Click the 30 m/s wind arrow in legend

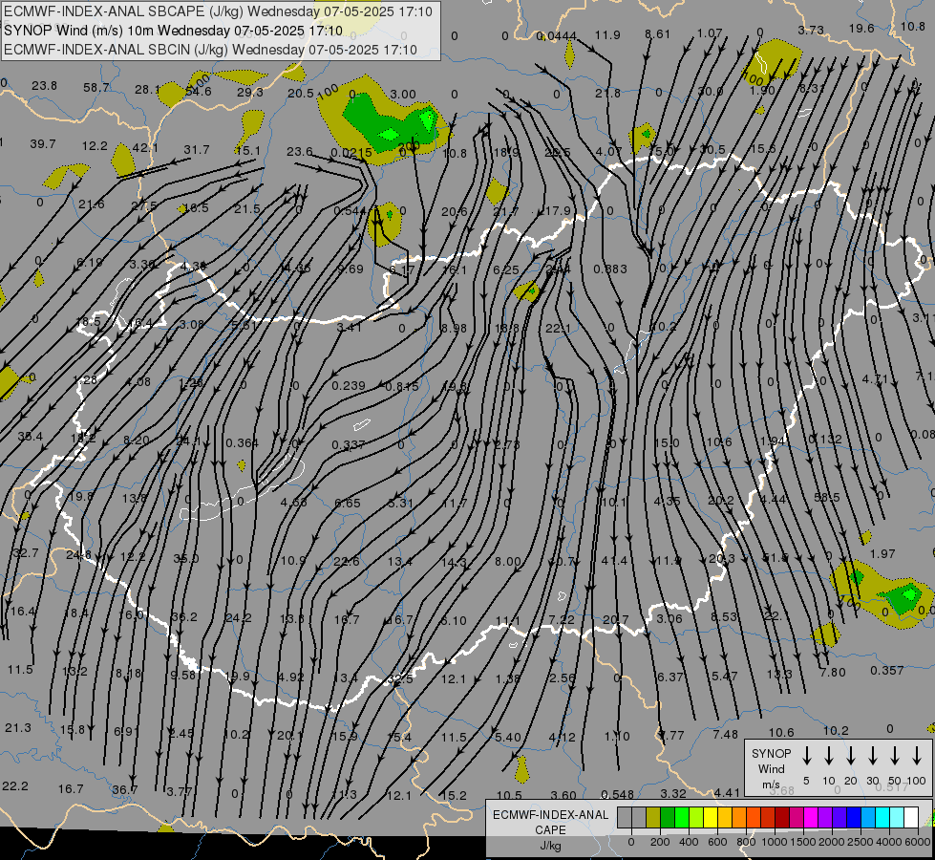click(x=873, y=756)
